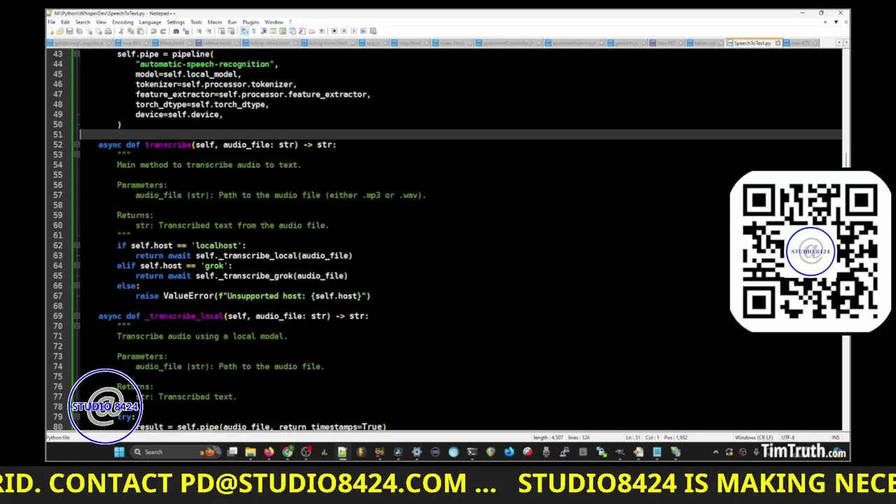Click the Copy toolbar icon
This screenshot has height=504, width=896.
(131, 31)
